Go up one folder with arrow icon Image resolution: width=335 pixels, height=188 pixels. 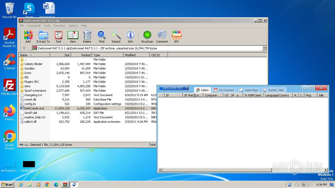24,48
